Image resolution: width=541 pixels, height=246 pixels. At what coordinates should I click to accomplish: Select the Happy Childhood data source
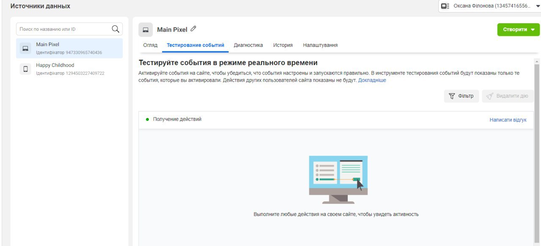tap(69, 69)
